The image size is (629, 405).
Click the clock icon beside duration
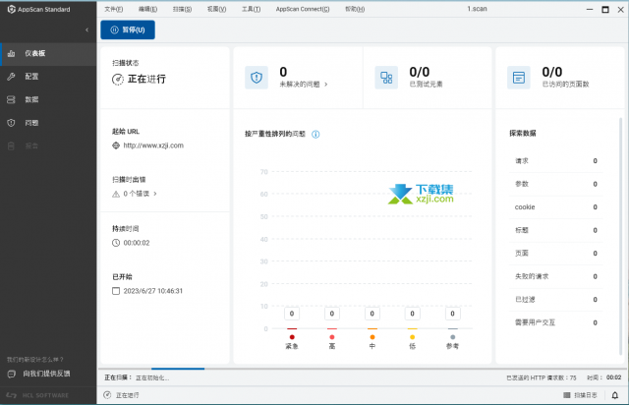coord(116,243)
